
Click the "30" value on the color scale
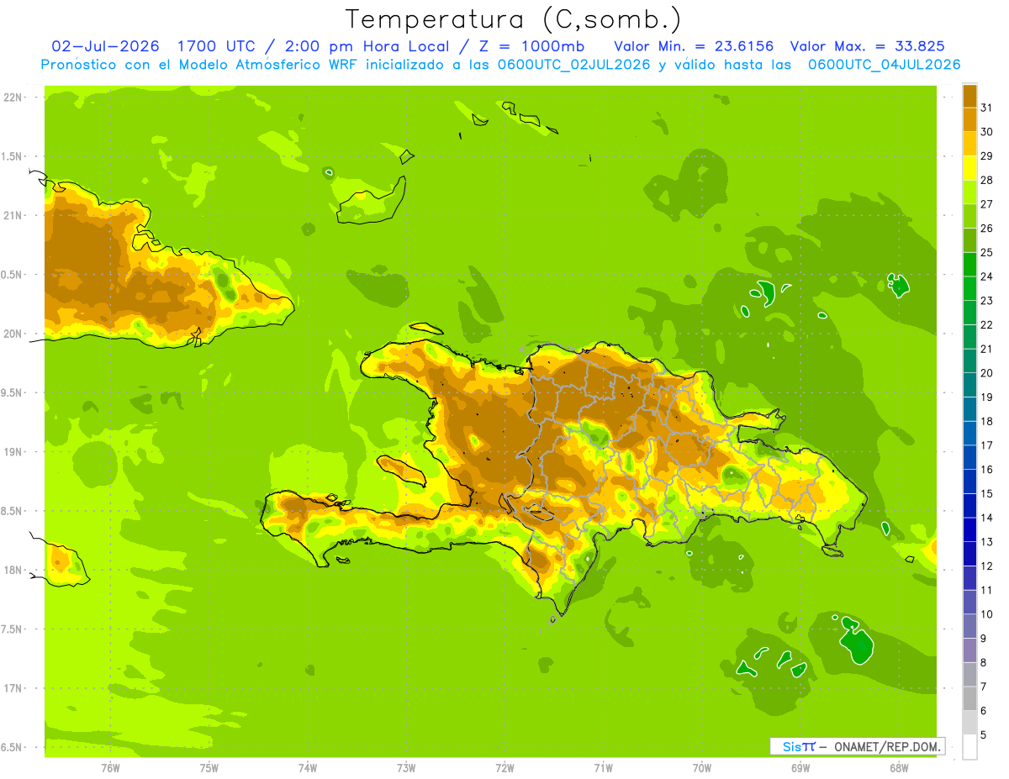coord(986,132)
